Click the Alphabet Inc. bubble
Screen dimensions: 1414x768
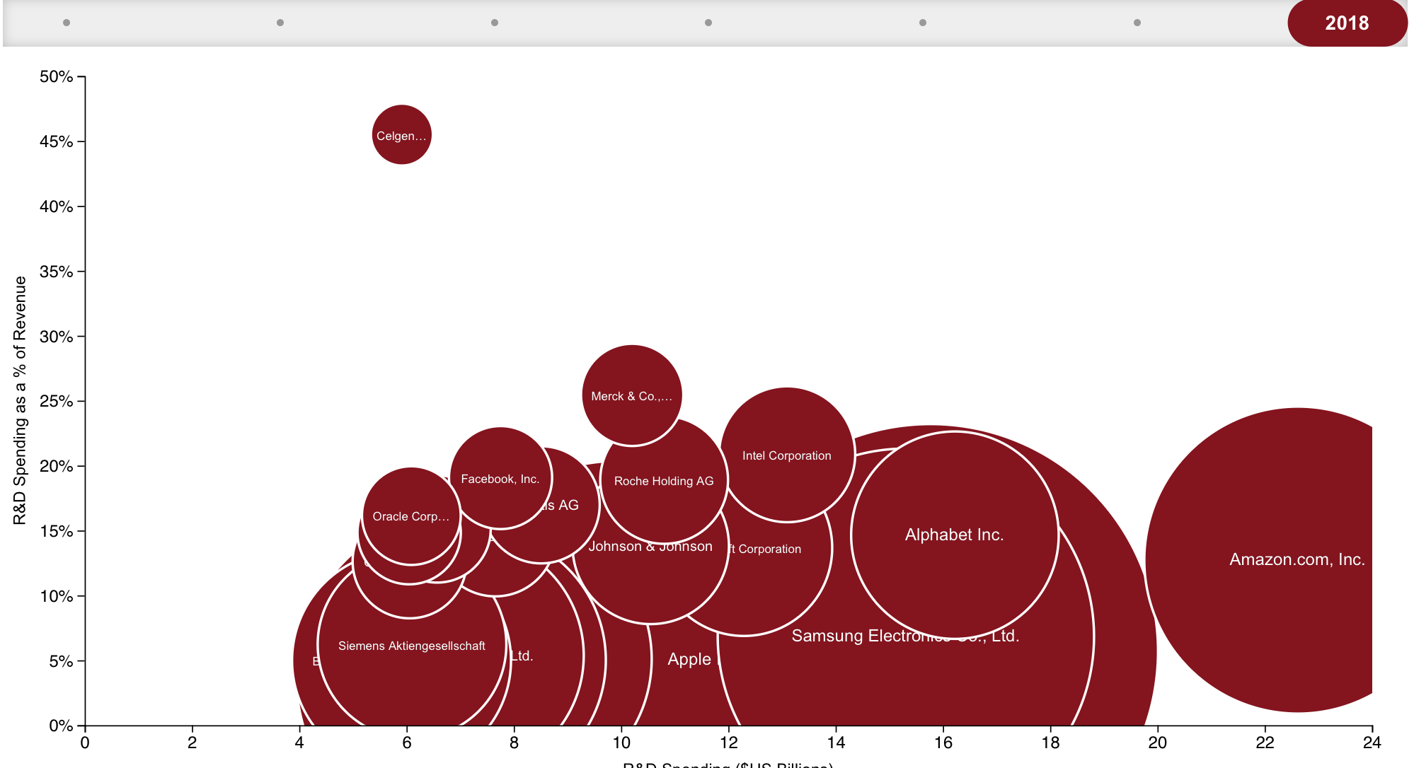(x=955, y=535)
